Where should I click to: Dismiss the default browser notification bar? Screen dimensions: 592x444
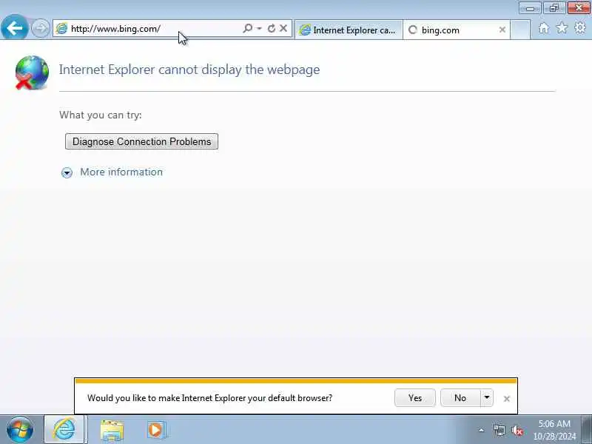[x=507, y=399]
